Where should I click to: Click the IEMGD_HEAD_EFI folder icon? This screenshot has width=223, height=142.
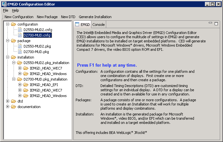(26, 85)
